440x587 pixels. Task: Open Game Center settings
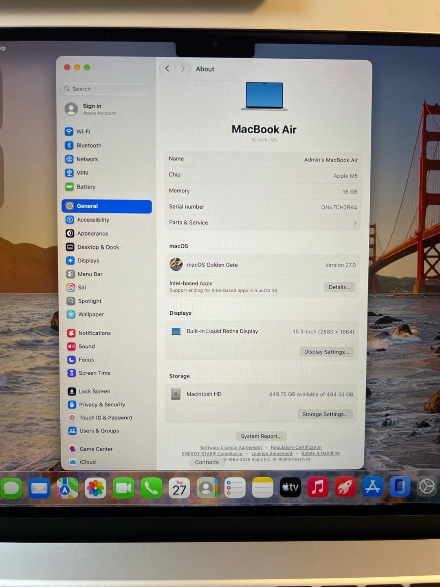tap(110, 449)
